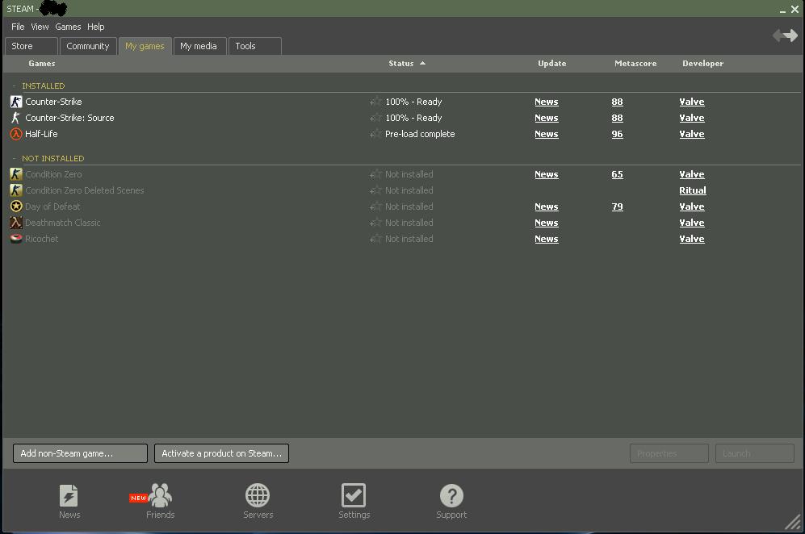Select the Condition Zero Deleted Scenes name
The width and height of the screenshot is (805, 534).
[x=85, y=190]
